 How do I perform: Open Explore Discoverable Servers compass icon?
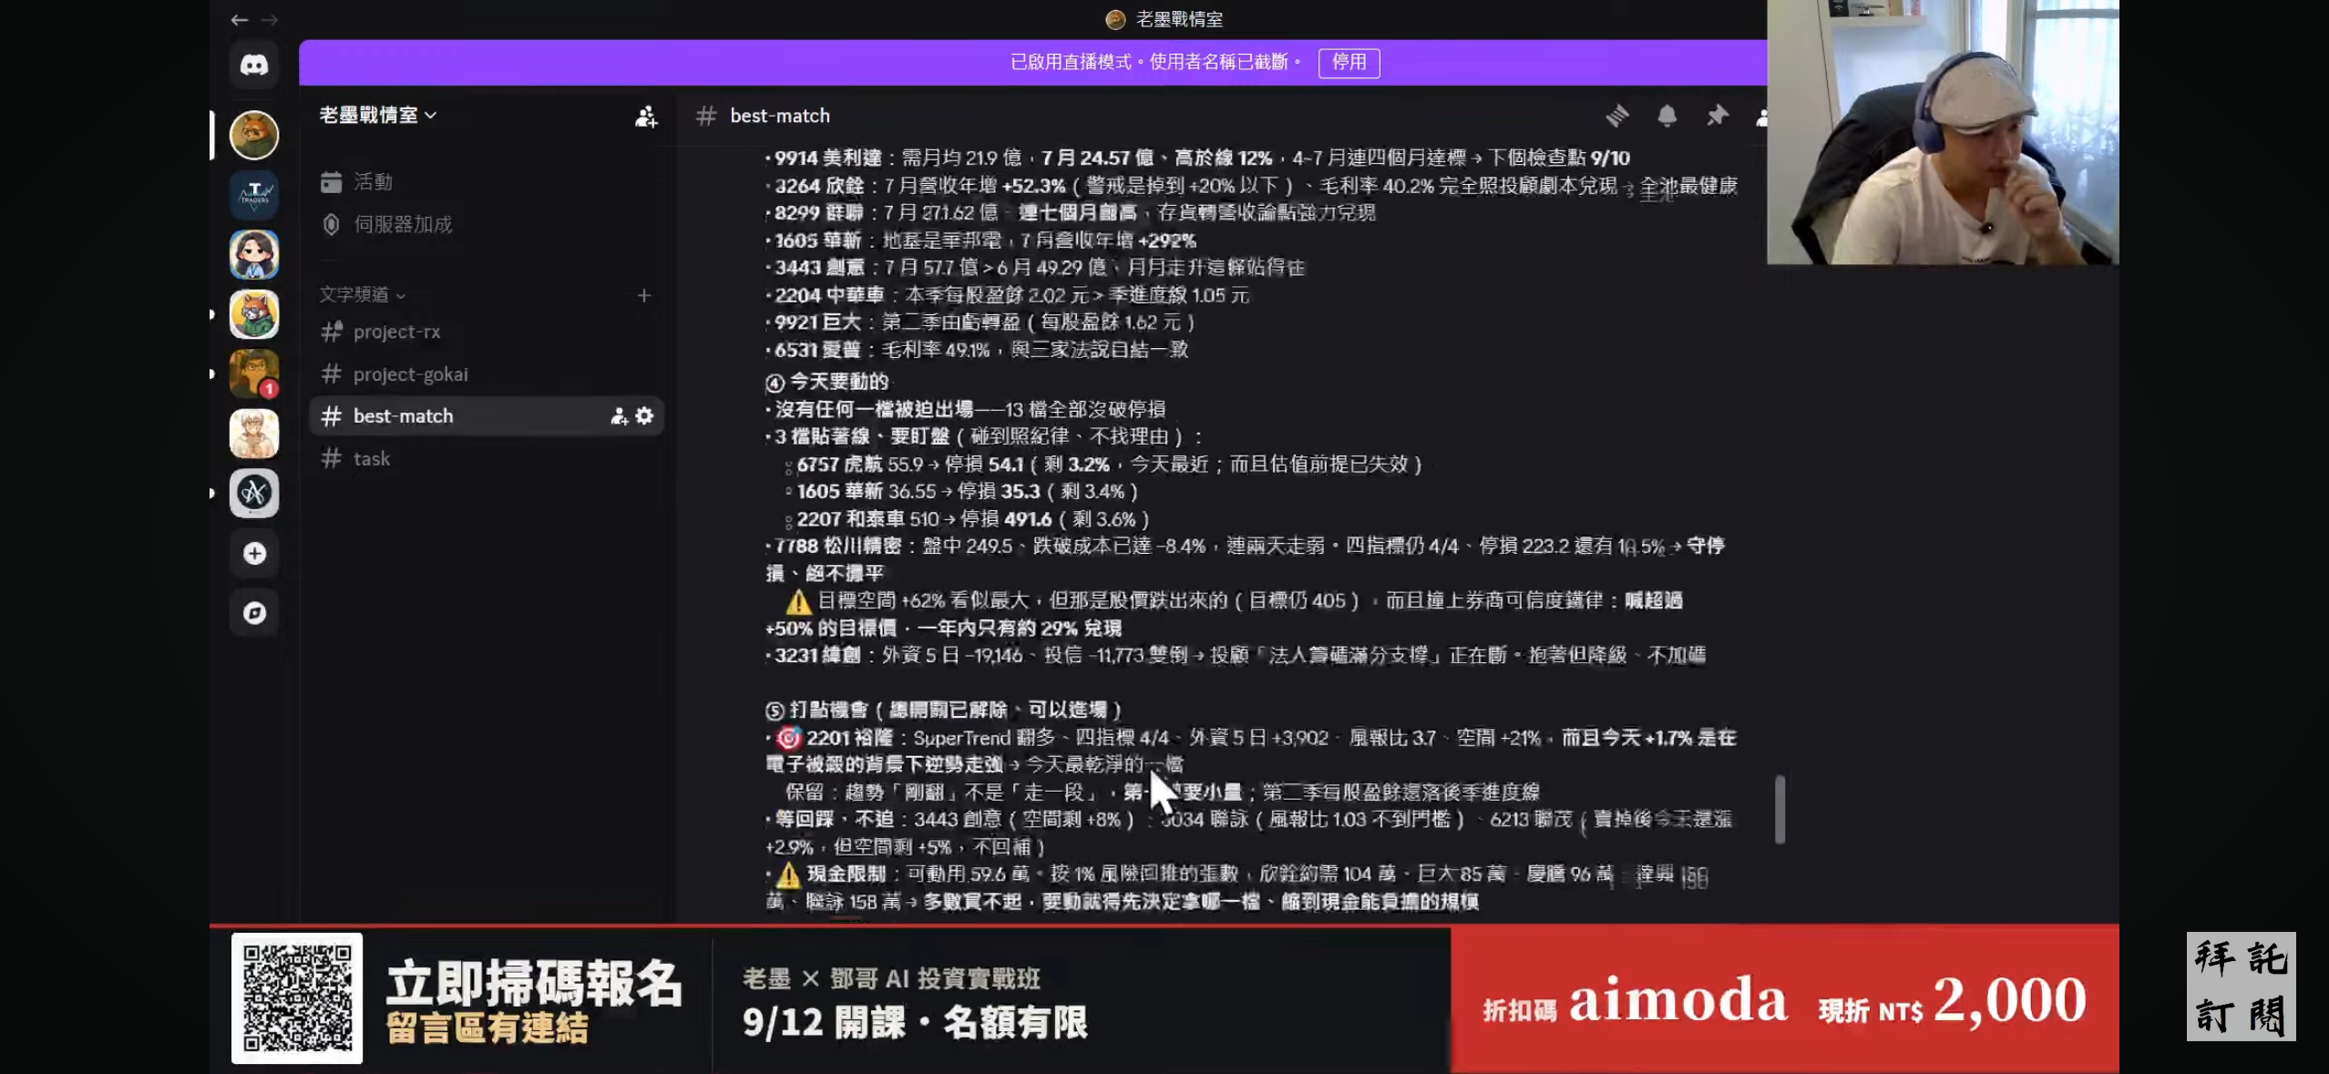coord(254,613)
